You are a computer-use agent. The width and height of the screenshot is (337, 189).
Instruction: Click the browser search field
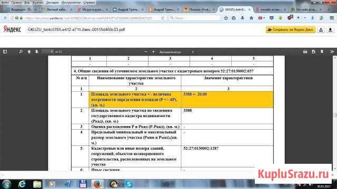(x=194, y=18)
